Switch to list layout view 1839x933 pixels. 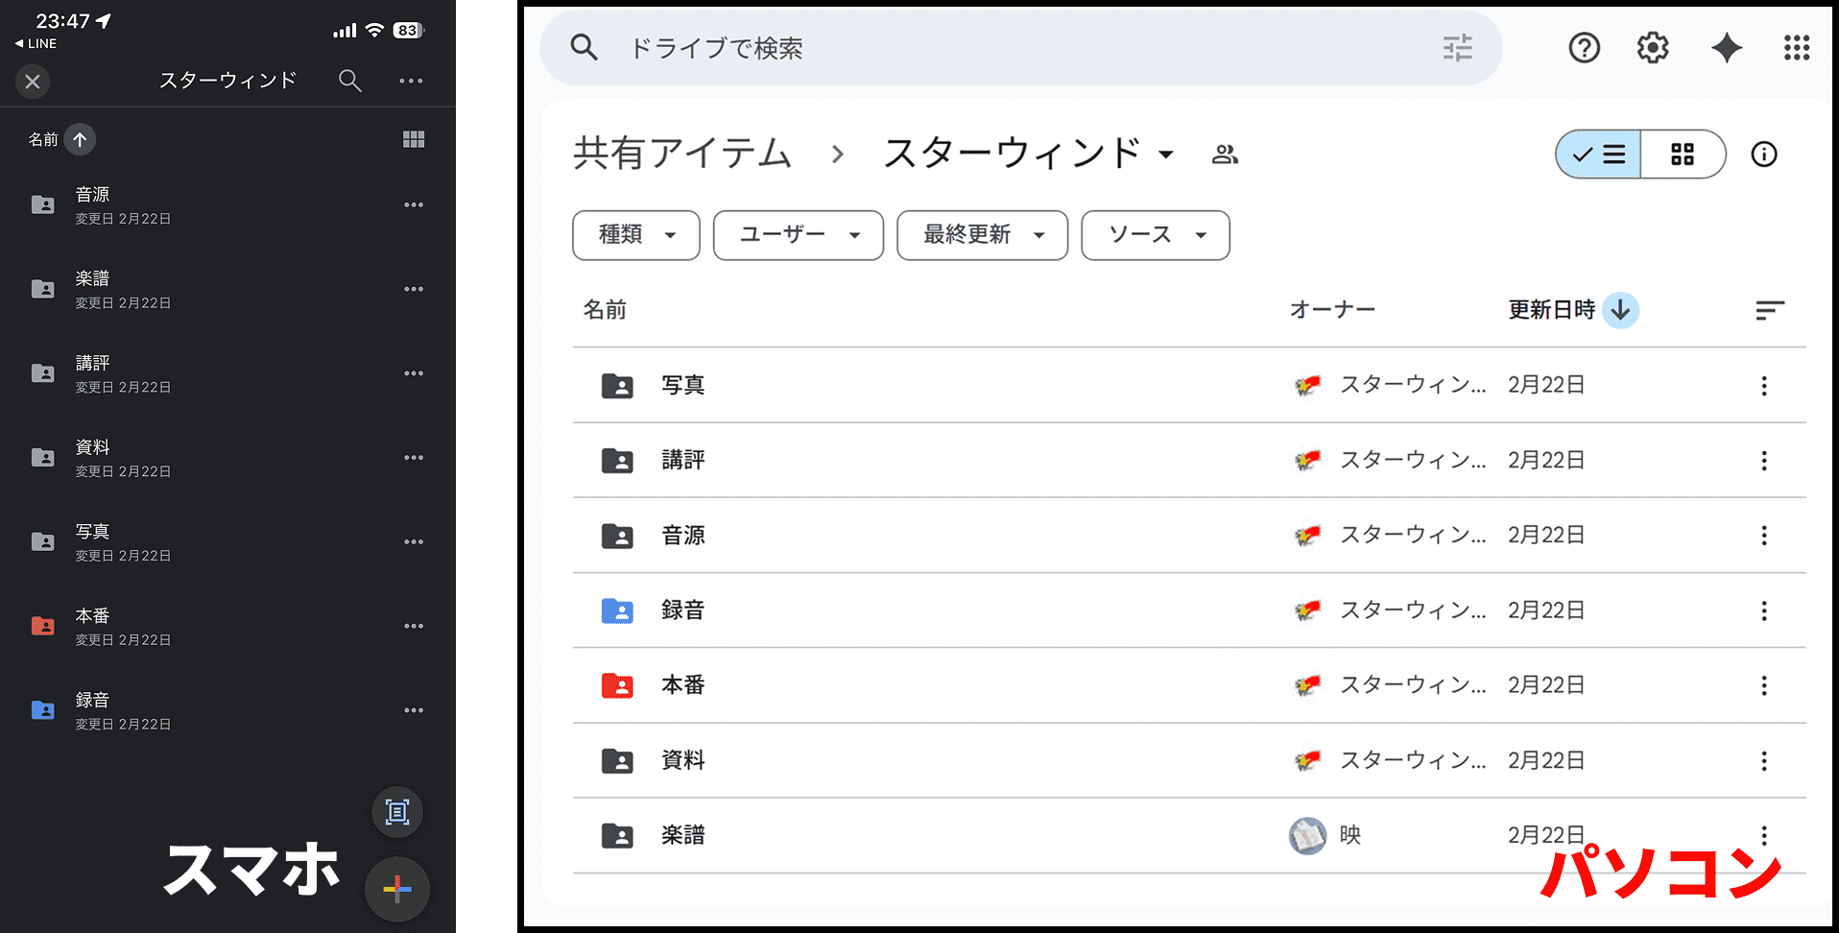coord(1599,155)
